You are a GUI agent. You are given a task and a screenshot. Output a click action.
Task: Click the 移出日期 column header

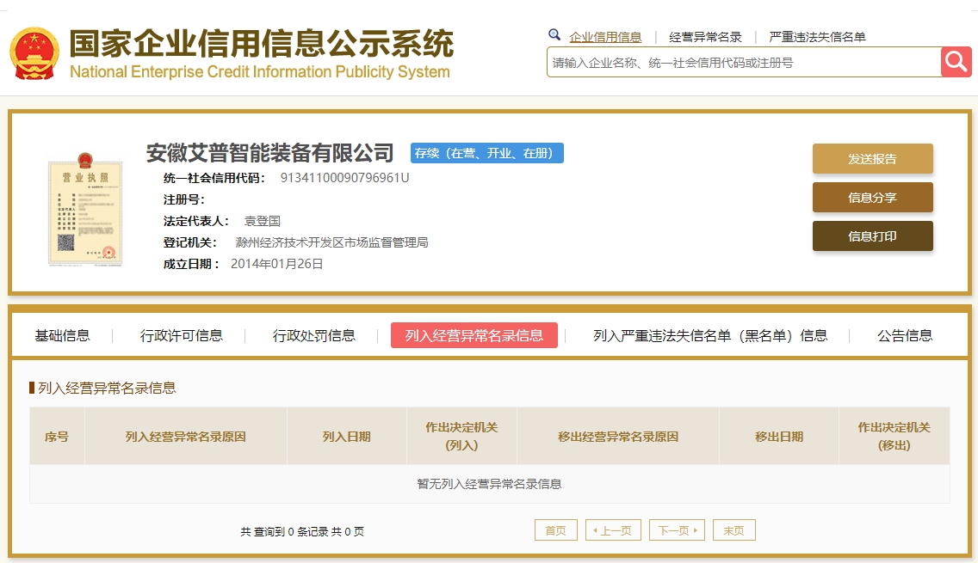point(779,436)
